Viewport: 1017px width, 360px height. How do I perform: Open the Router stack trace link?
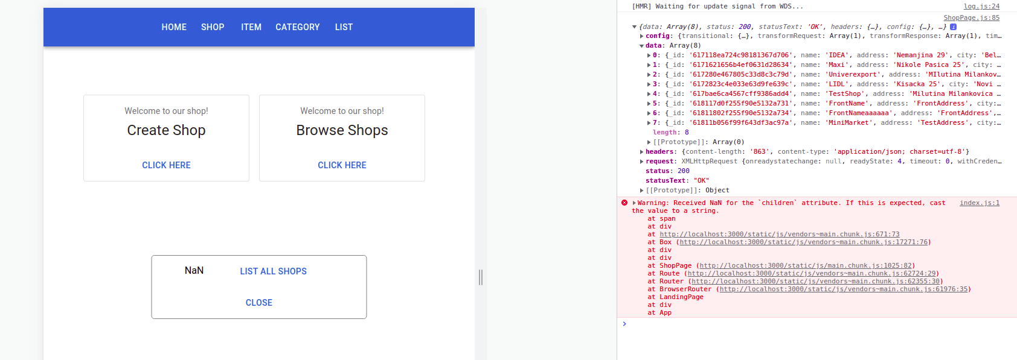point(815,282)
